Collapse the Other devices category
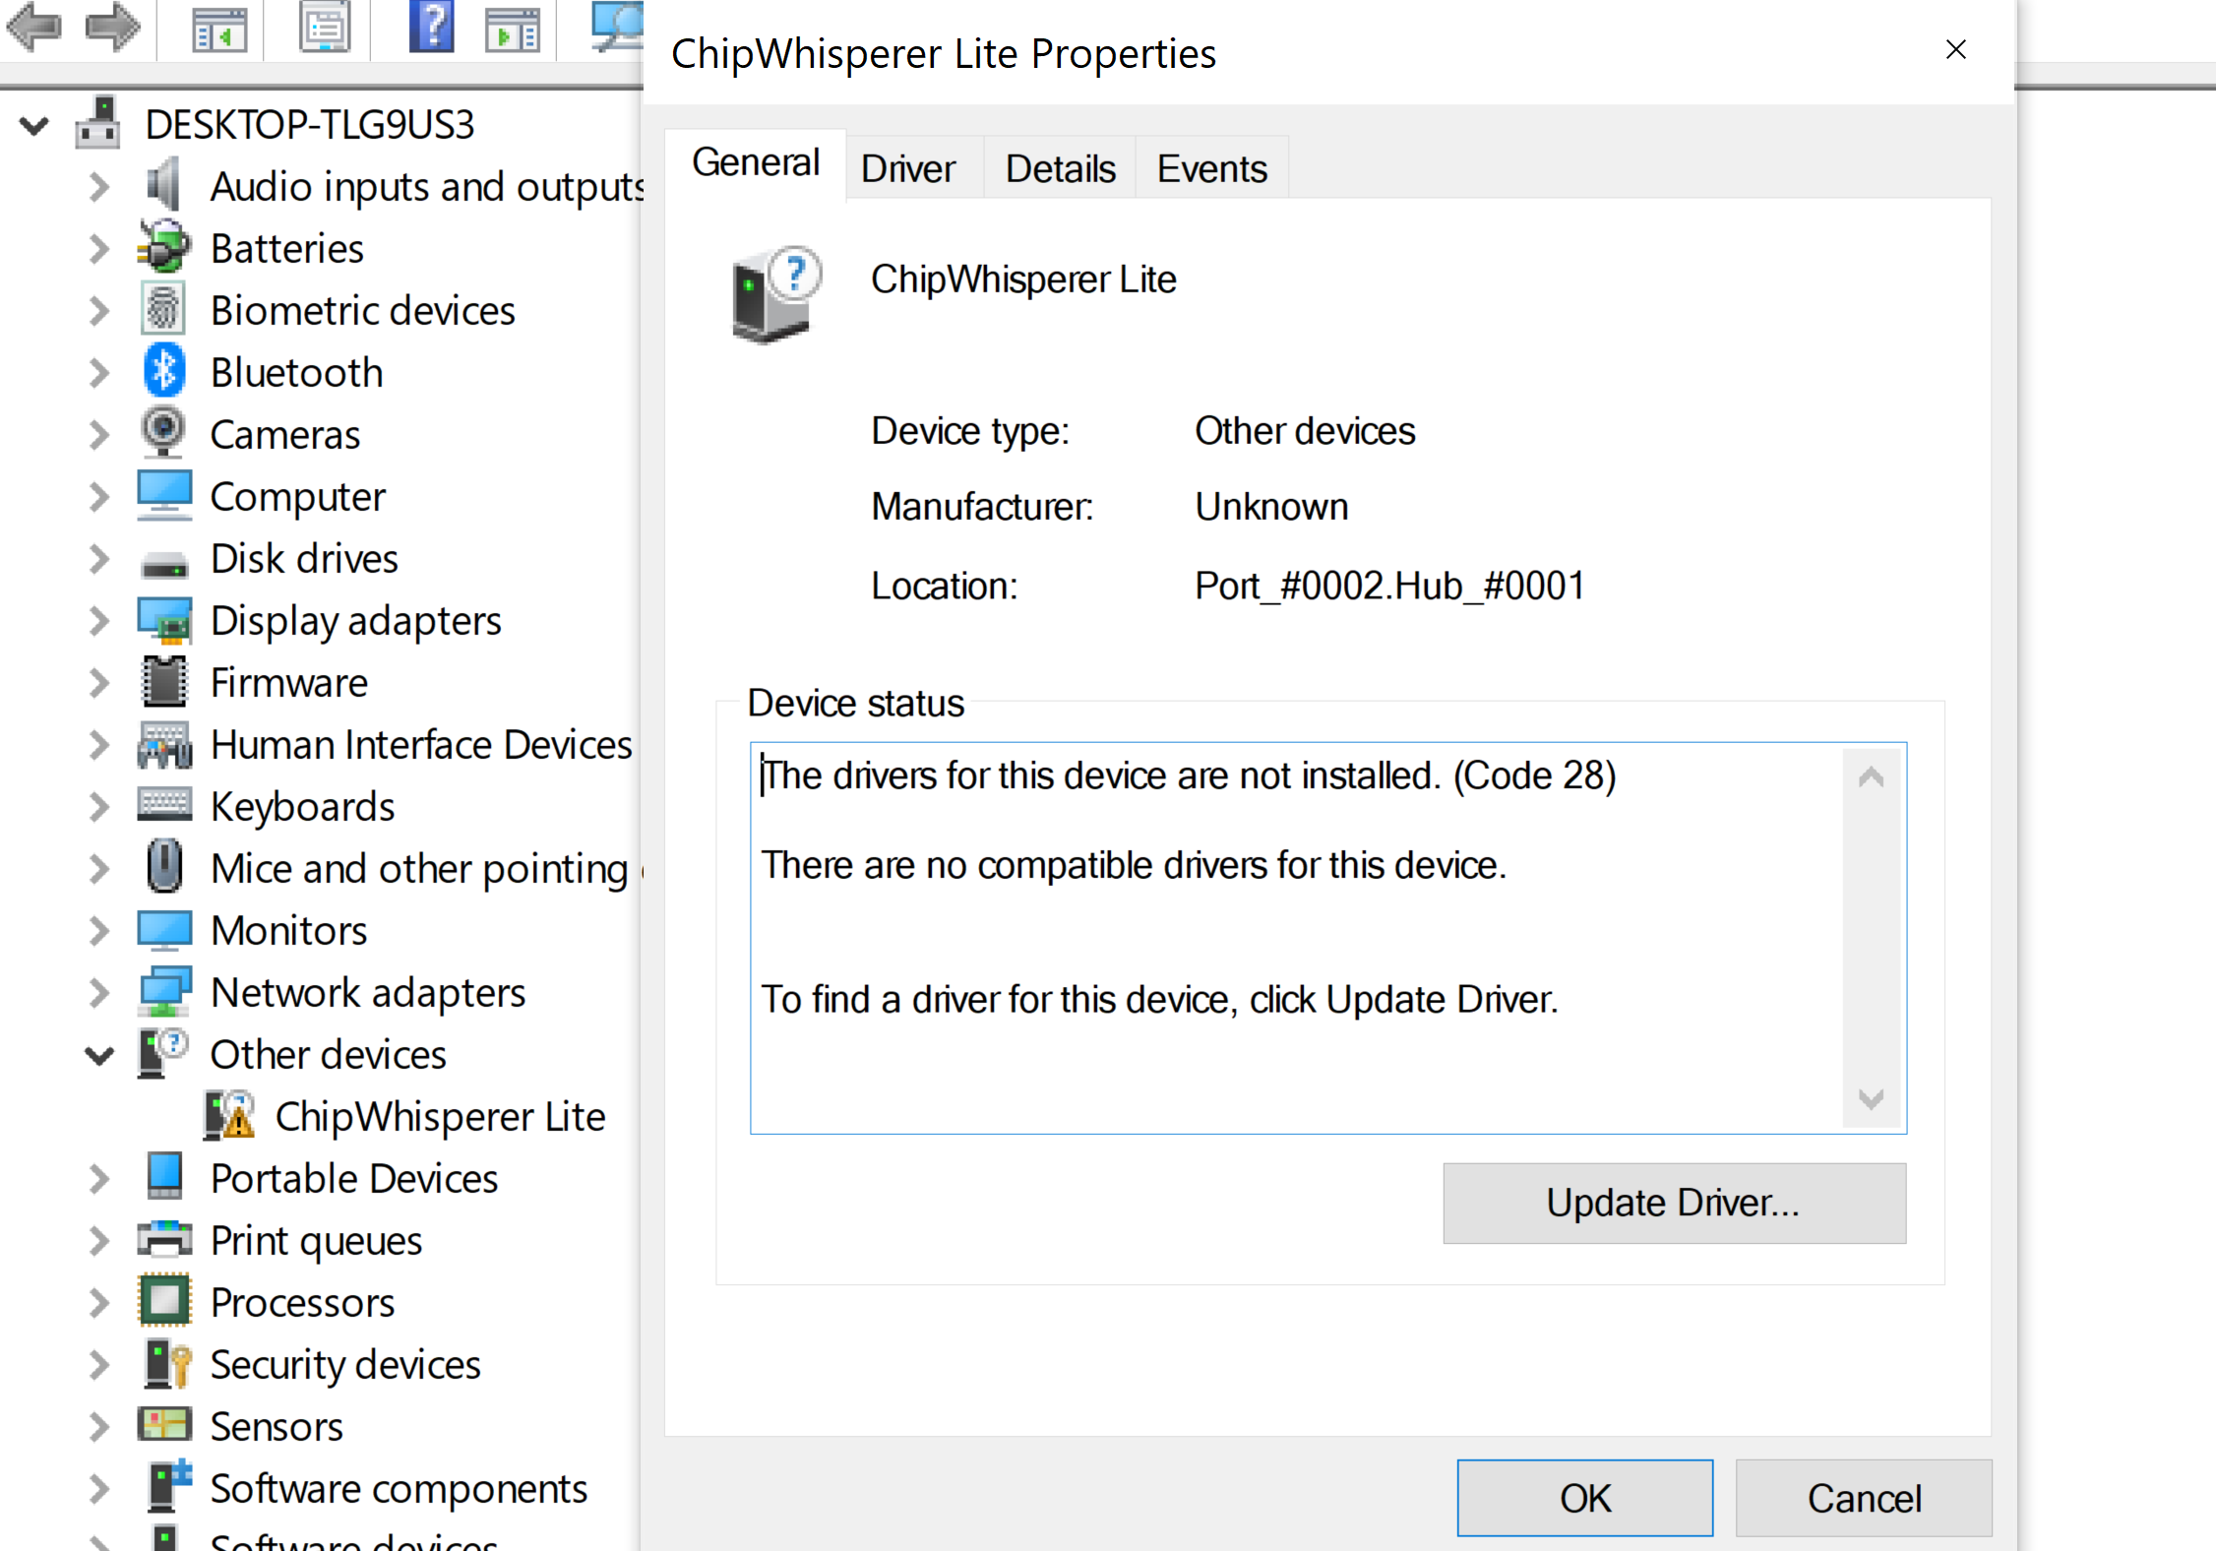2216x1551 pixels. [98, 1055]
